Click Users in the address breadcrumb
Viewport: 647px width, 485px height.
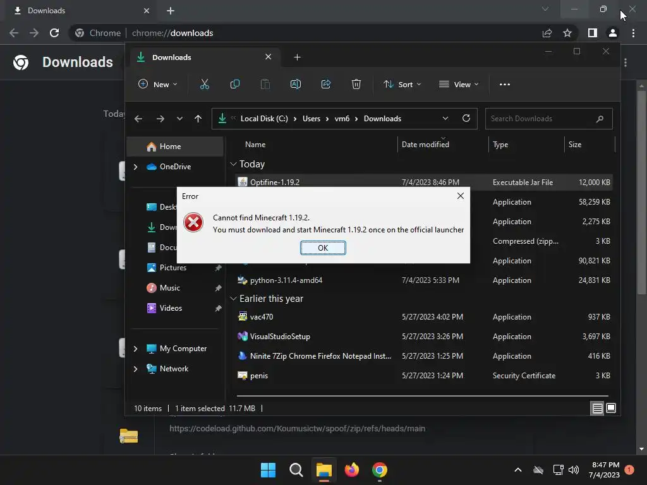click(x=311, y=119)
